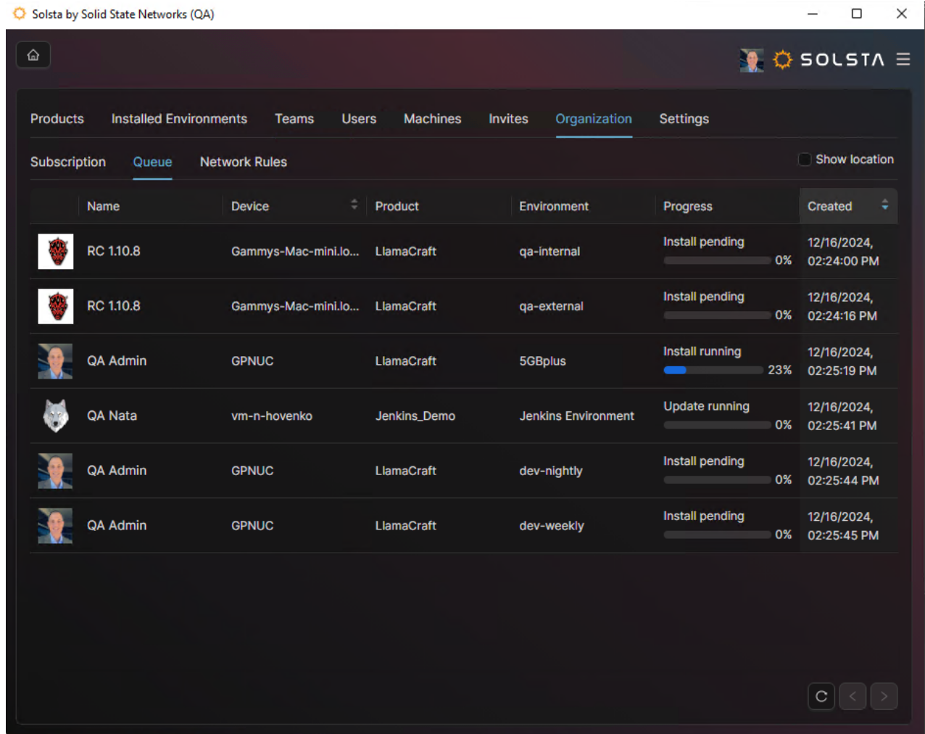Click Gammys-Mac-mini device in qa-internal row
The image size is (925, 734).
(295, 252)
